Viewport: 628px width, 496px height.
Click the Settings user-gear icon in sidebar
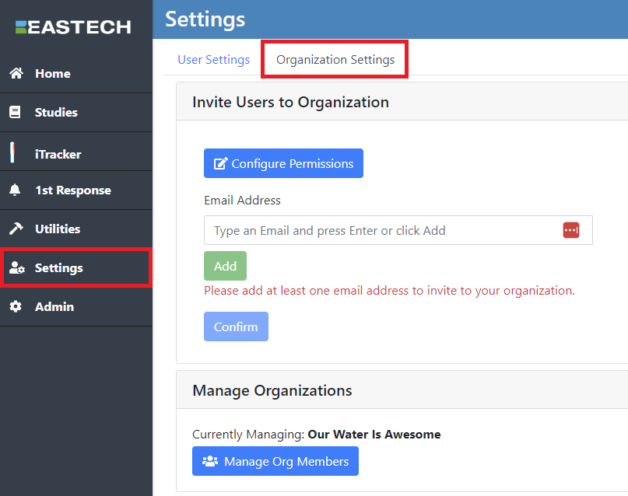(16, 268)
